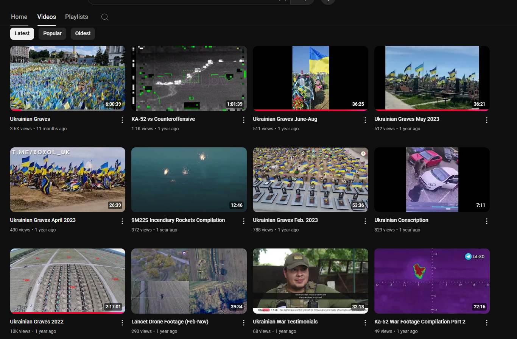Open the kebab menu for Ukrainian Conscription

pos(487,221)
